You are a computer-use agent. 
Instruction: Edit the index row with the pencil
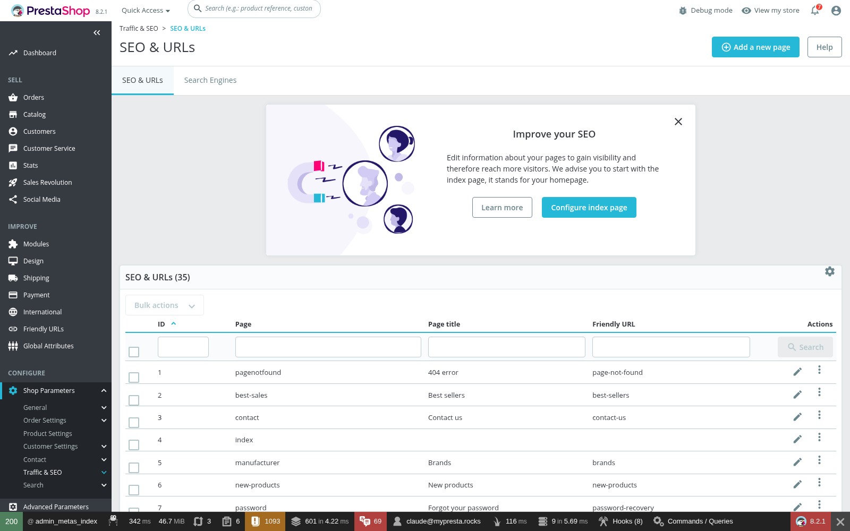tap(797, 439)
